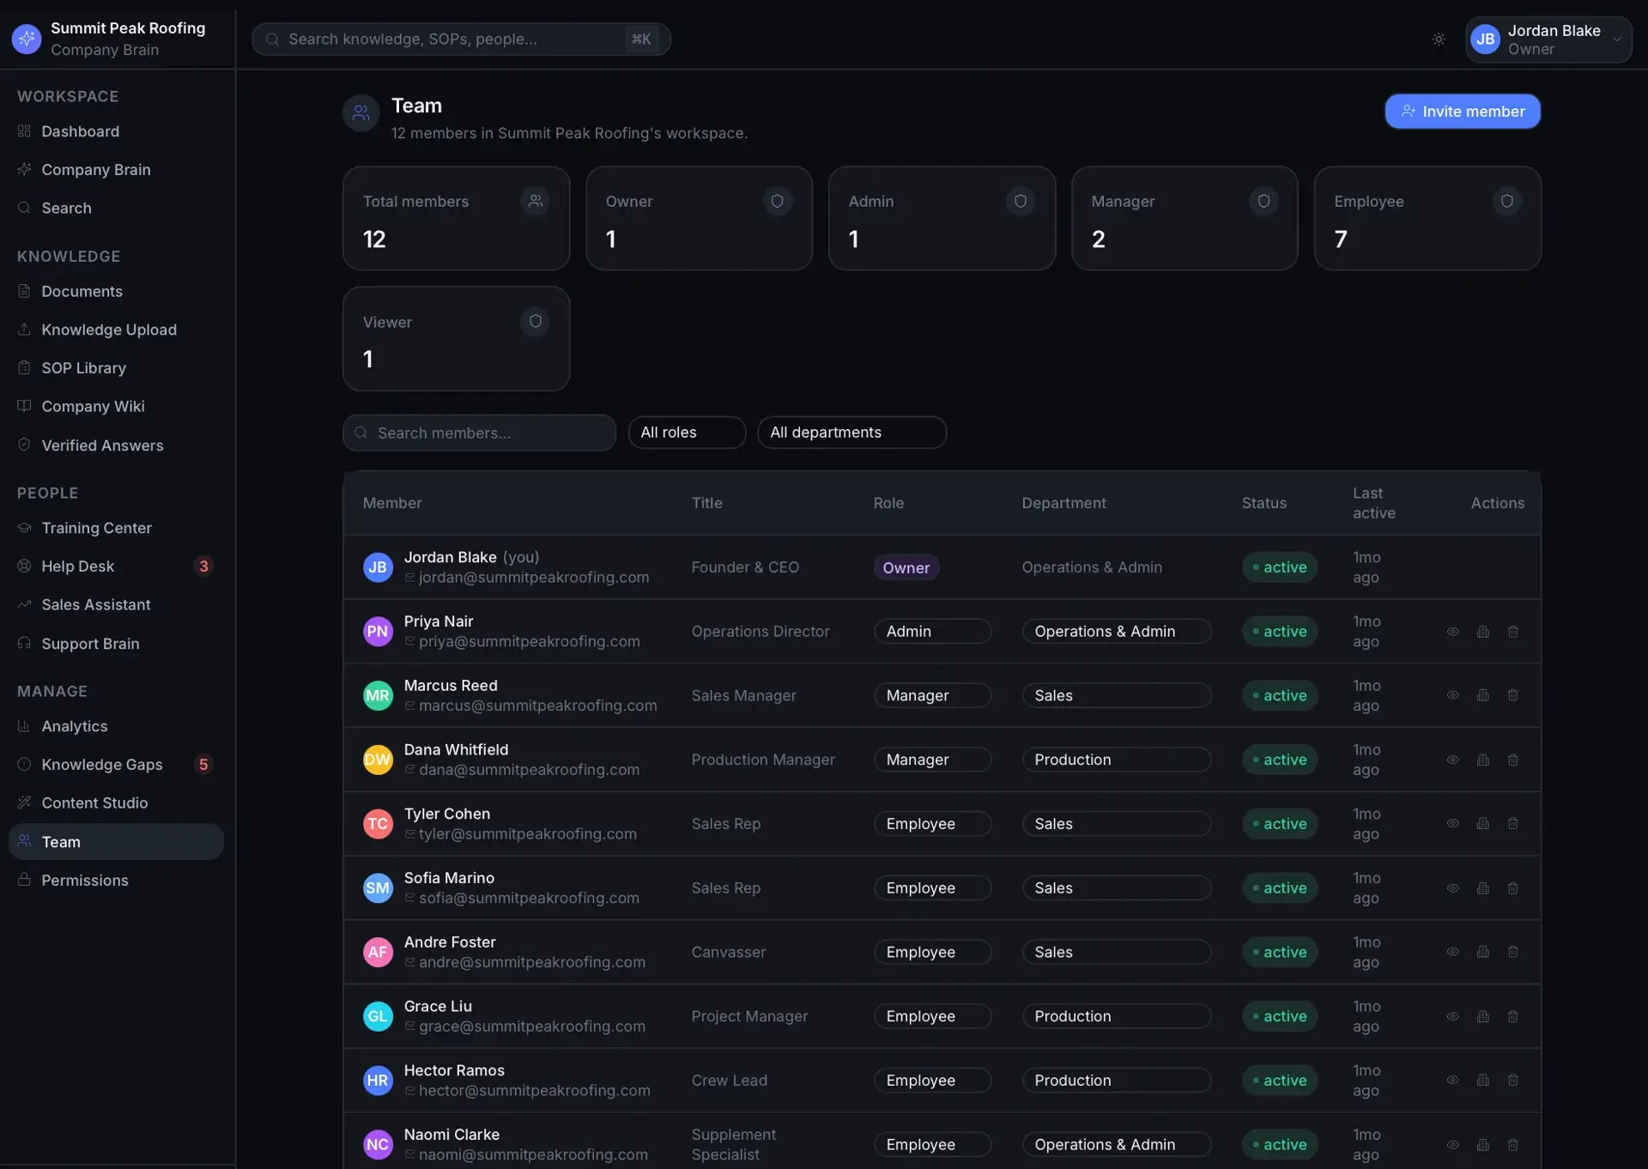Click the eye icon for Priya Nair

coord(1452,632)
